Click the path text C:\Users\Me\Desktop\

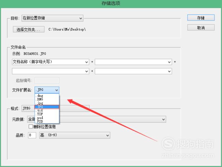coord(67,29)
